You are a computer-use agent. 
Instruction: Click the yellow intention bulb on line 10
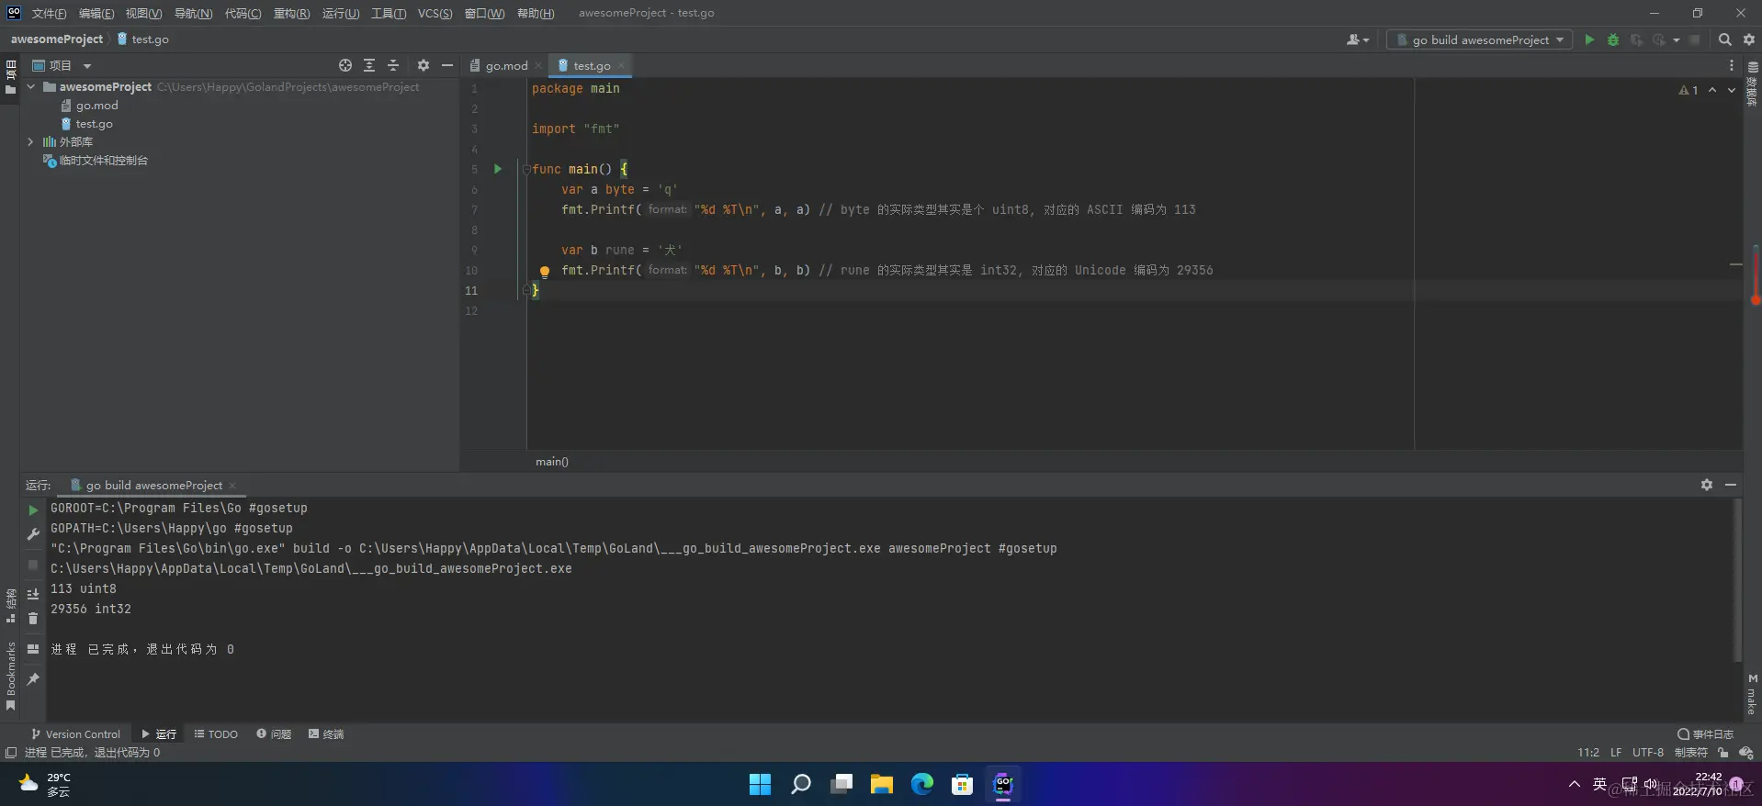tap(544, 271)
